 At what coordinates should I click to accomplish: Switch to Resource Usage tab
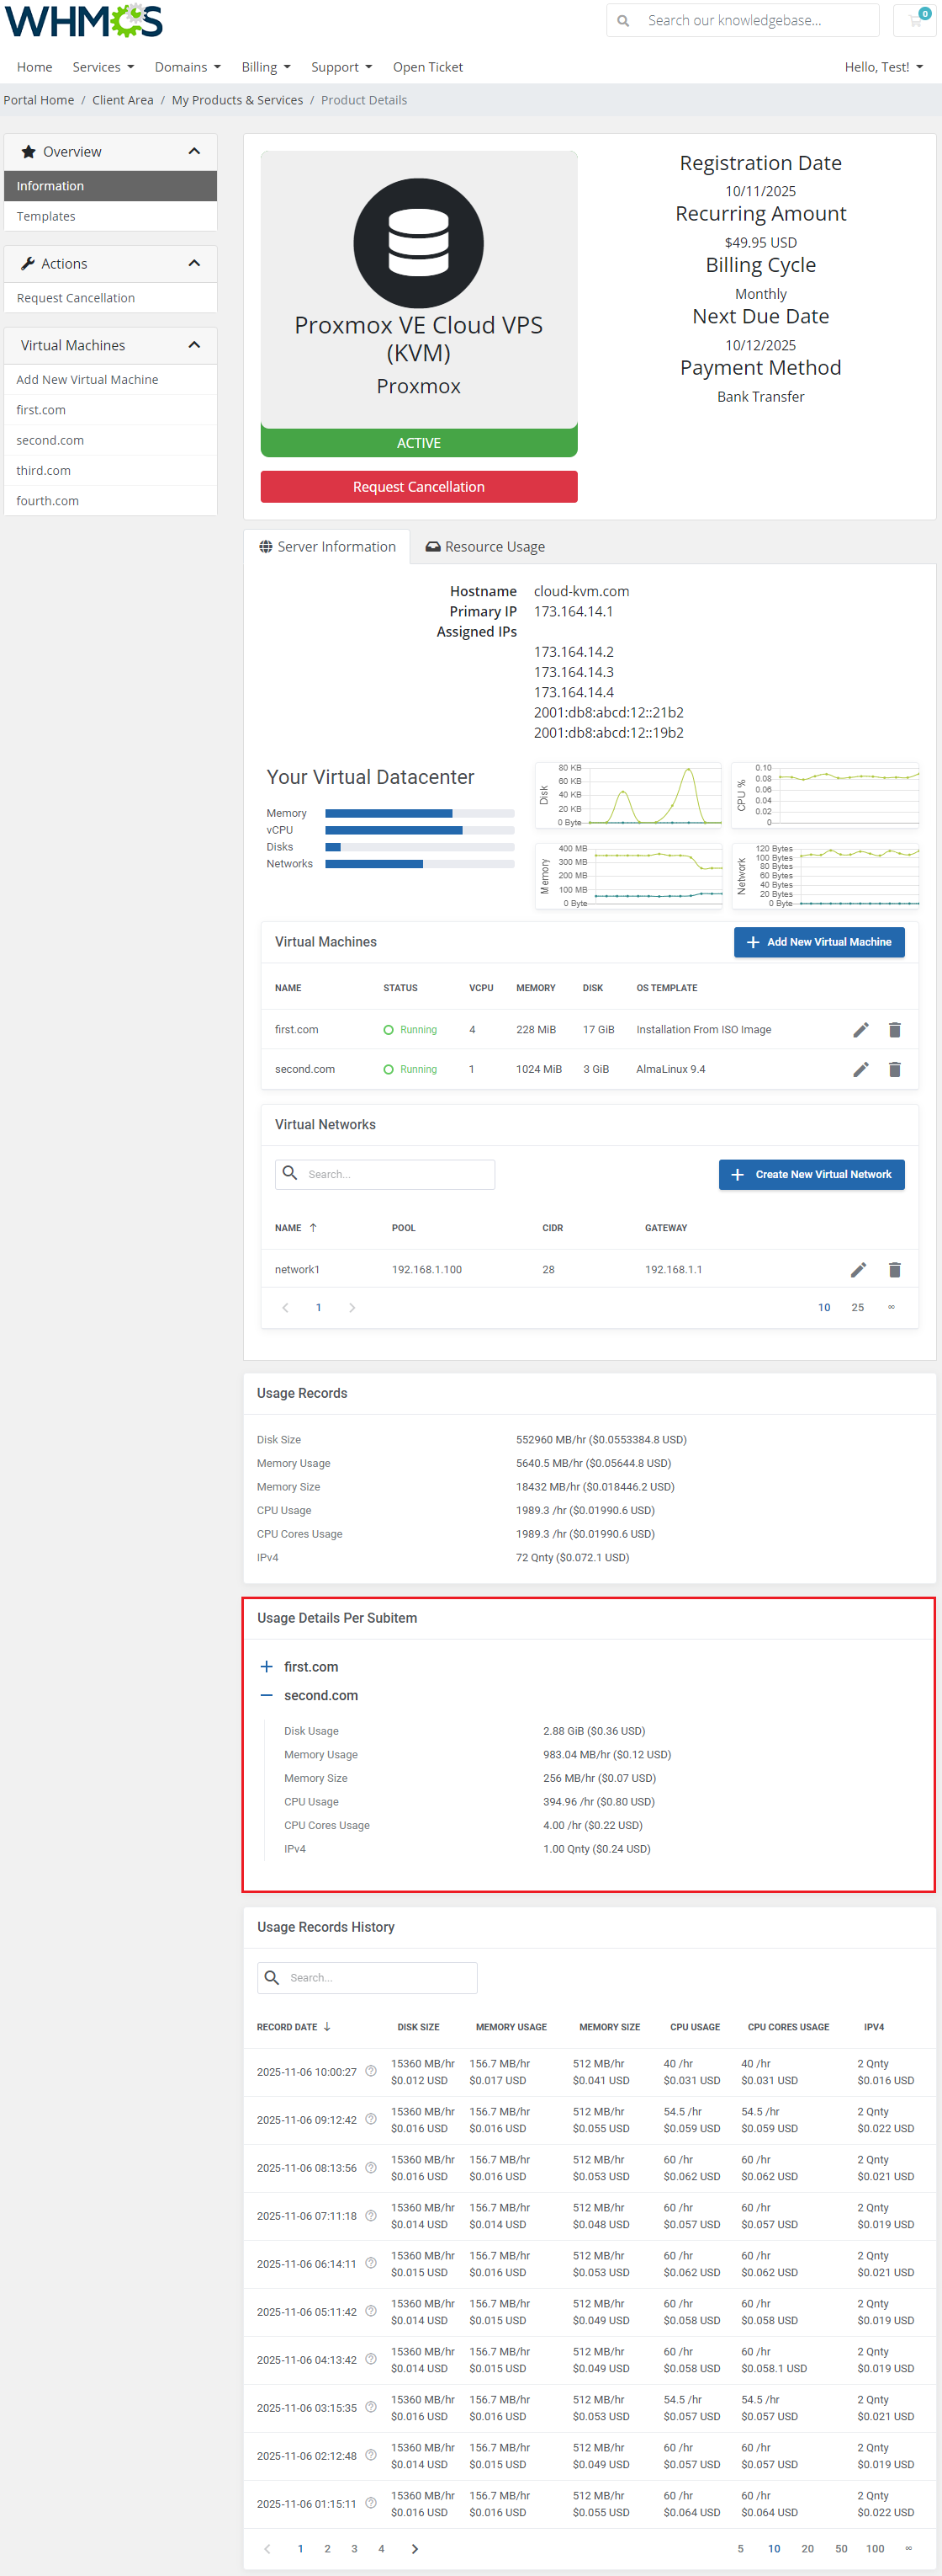click(x=485, y=547)
